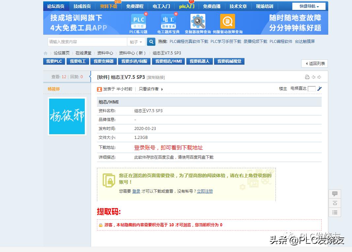Viewport: 352px width, 252px height.
Task: Click the blue elevator jump icon
Action: 319,88
